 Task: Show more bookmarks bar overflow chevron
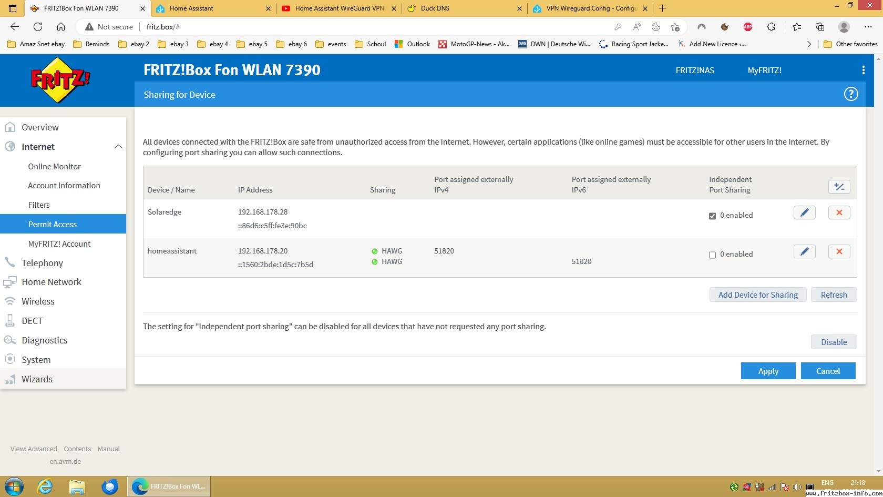coord(808,44)
